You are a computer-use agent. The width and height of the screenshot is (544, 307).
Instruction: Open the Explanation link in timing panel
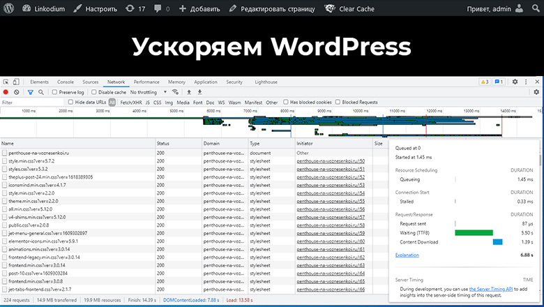point(407,255)
